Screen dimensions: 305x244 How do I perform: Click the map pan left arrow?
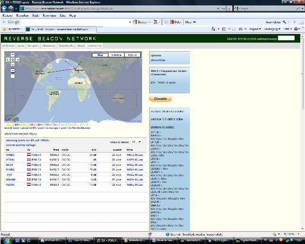tap(8, 59)
